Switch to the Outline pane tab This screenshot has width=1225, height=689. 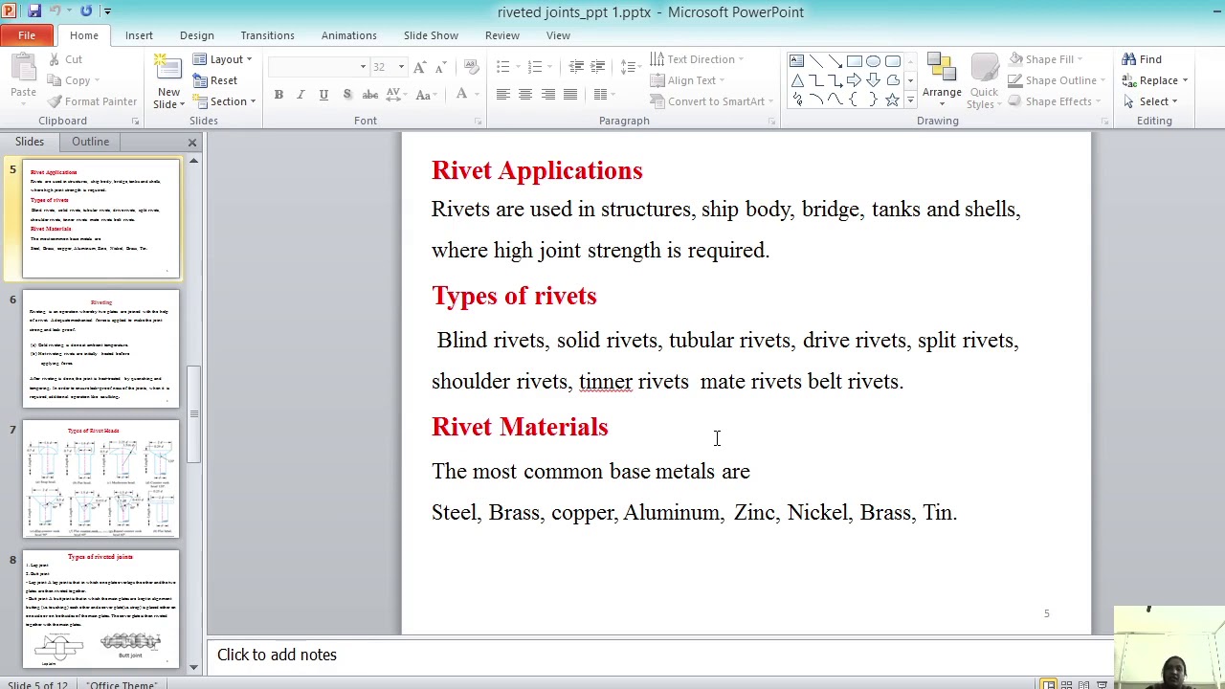(x=90, y=142)
